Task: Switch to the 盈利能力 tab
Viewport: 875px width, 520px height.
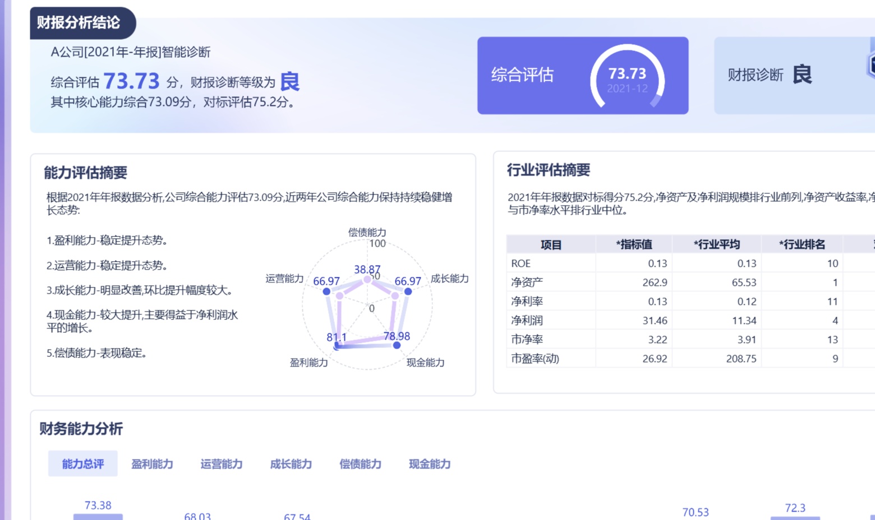Action: (152, 464)
